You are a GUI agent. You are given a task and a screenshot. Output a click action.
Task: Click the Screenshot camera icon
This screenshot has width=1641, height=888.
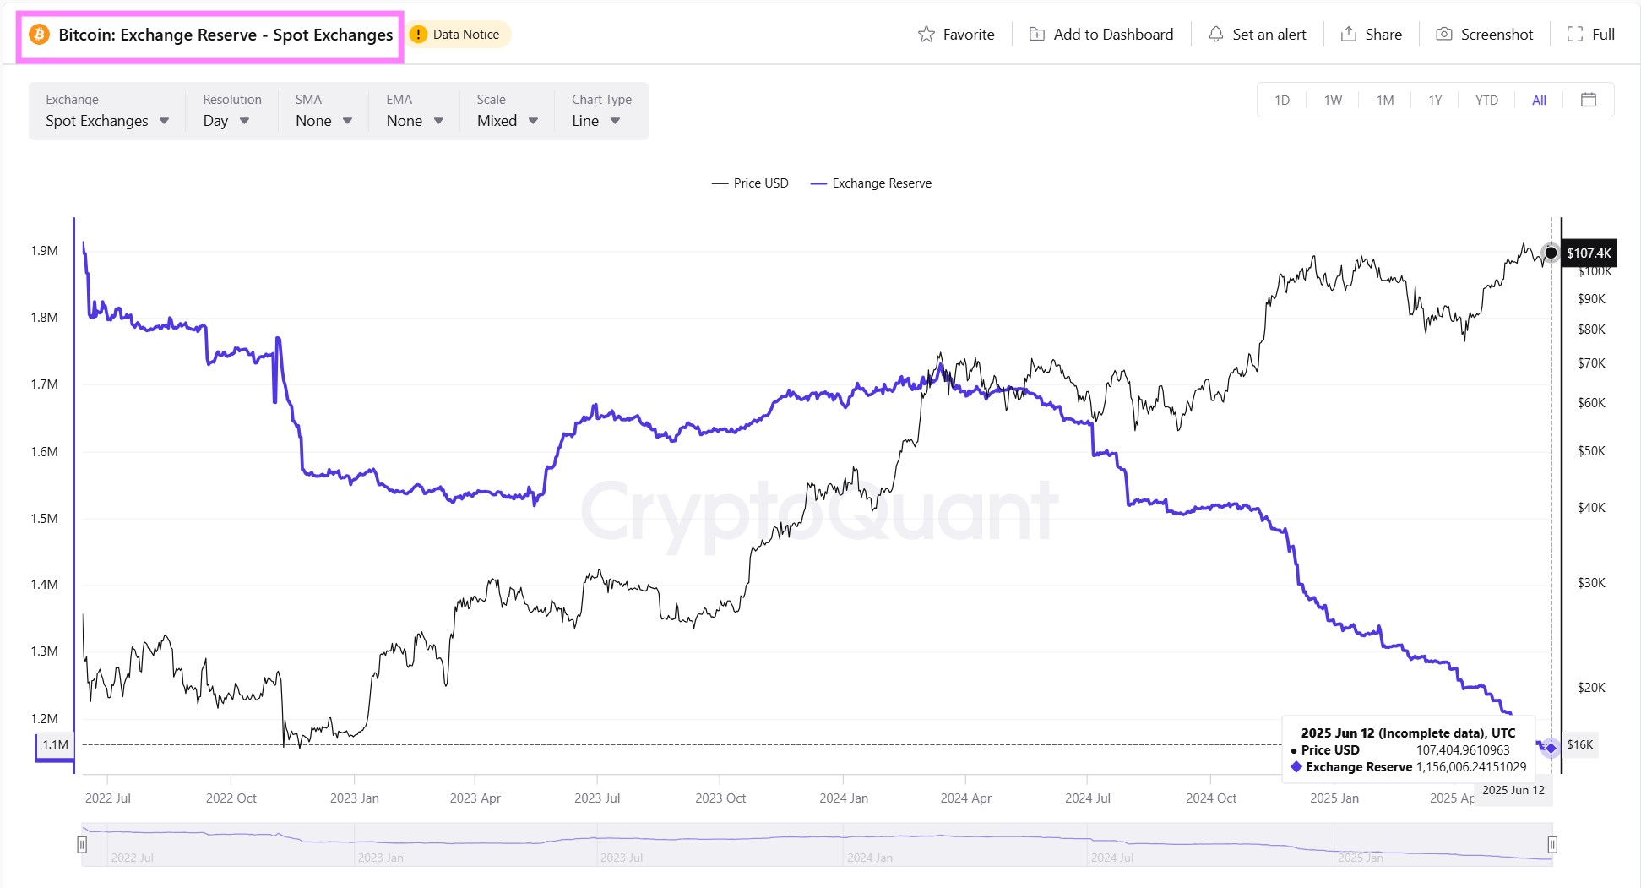pos(1444,35)
